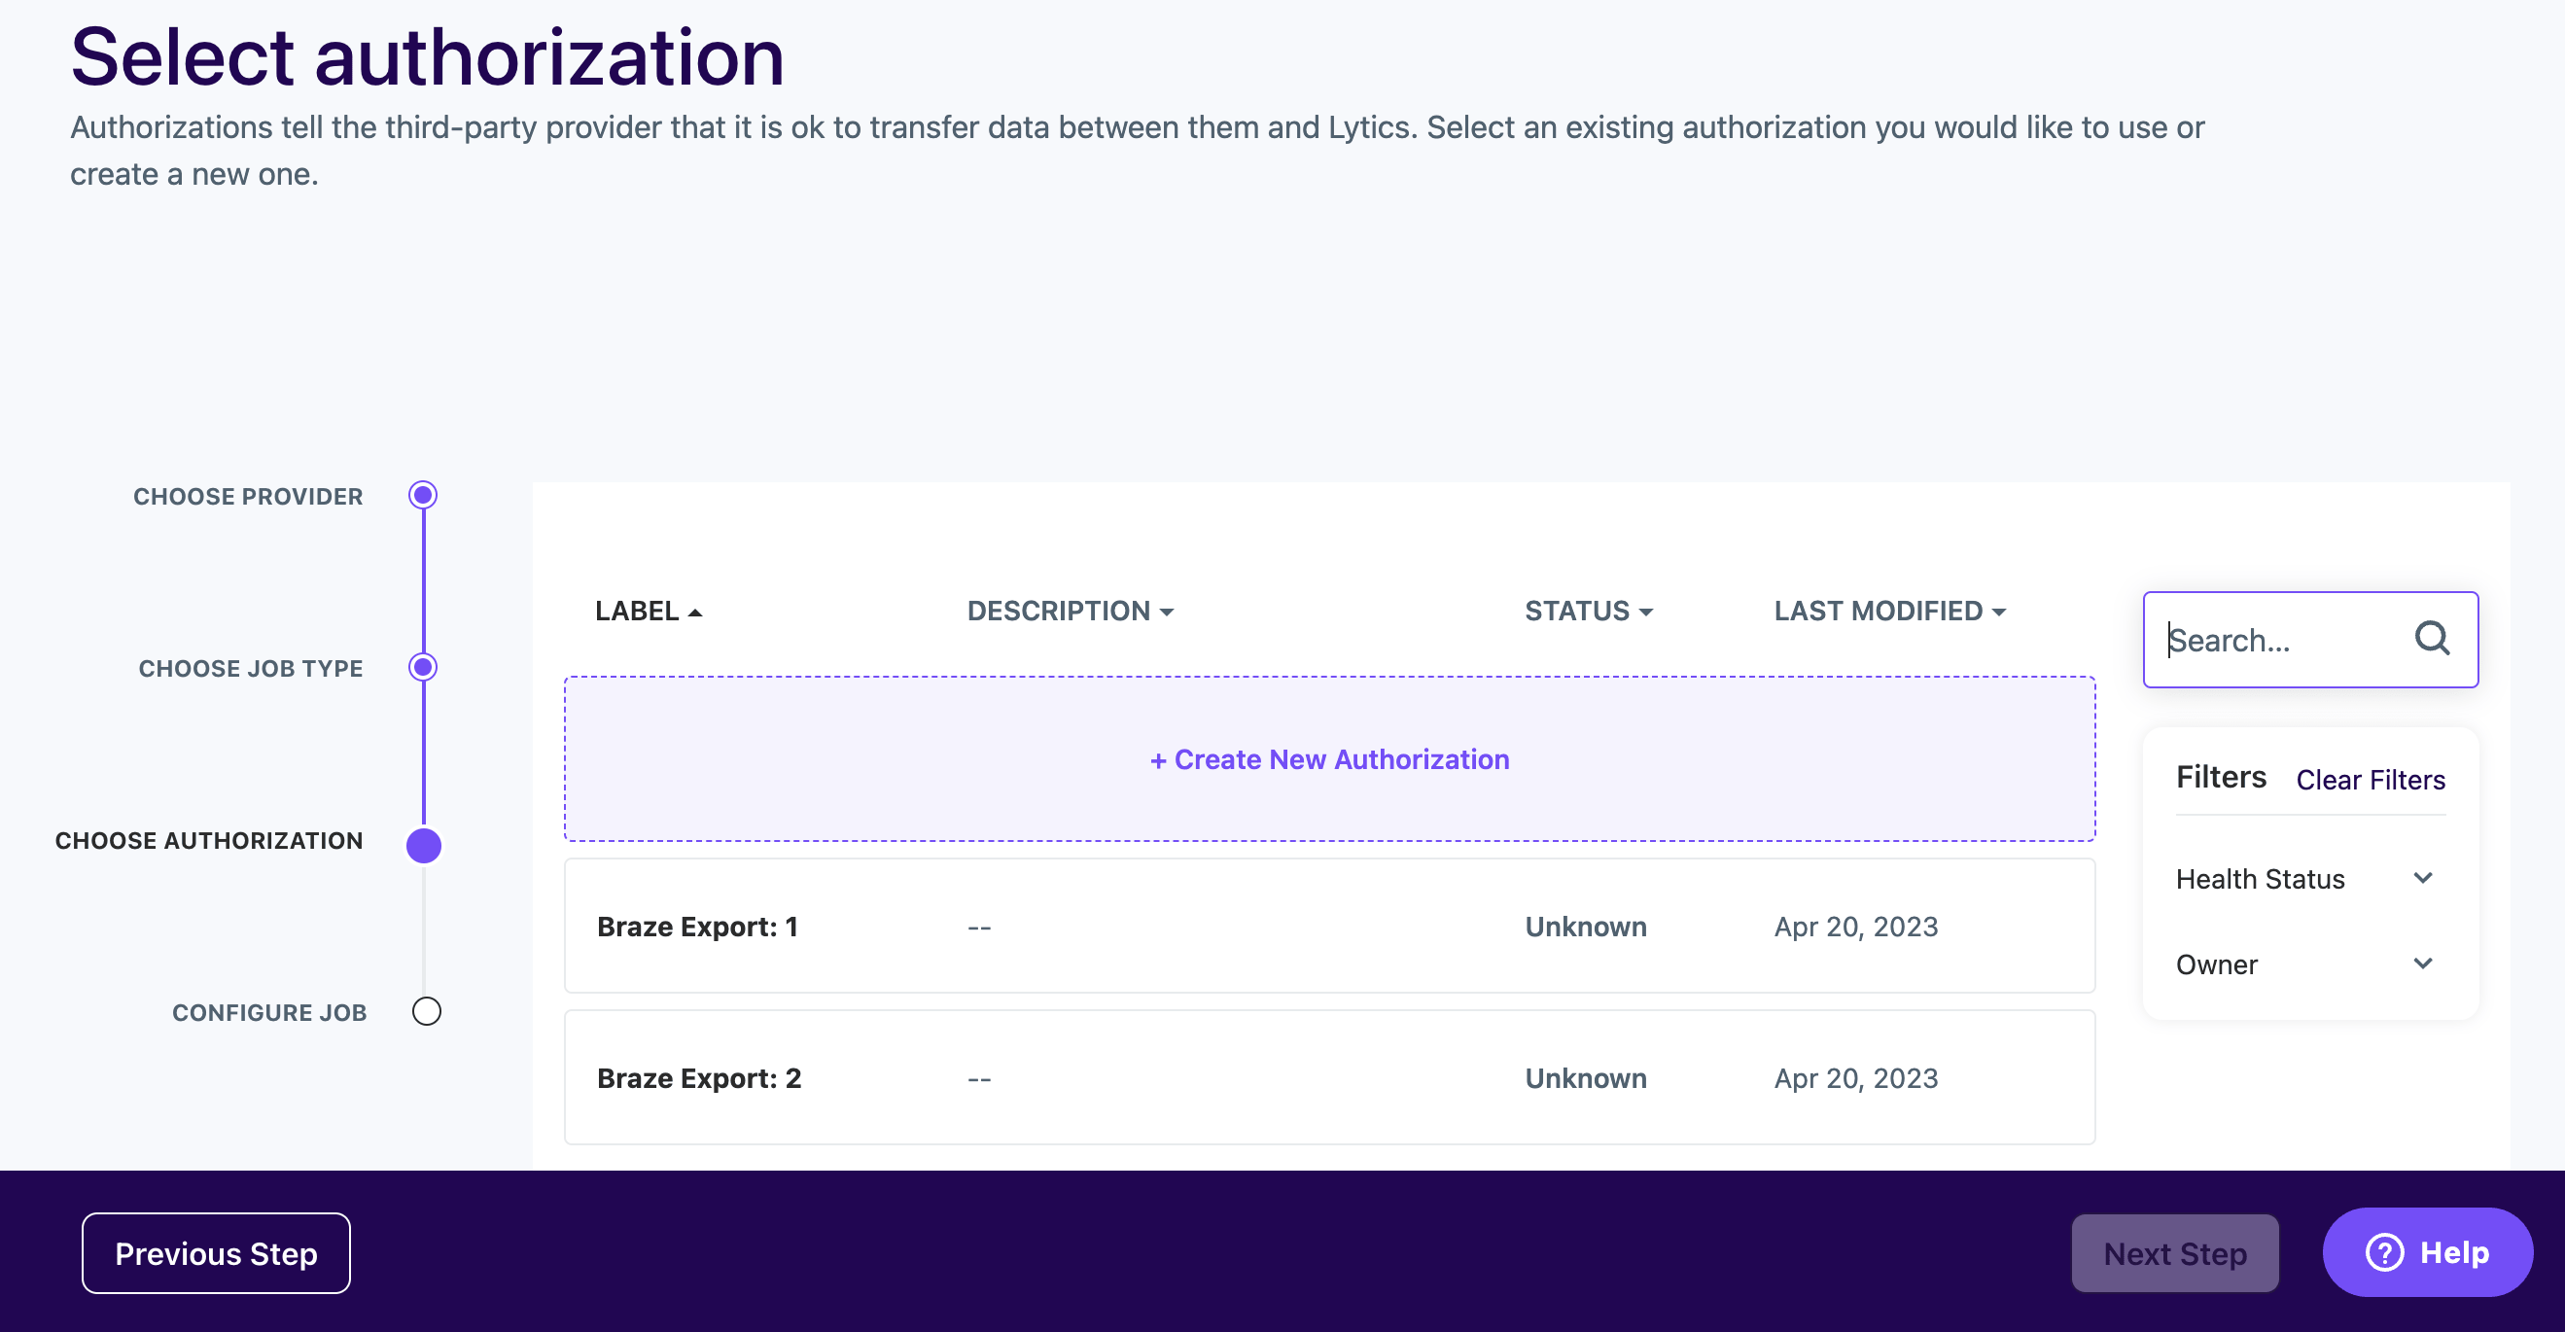Click Create New Authorization
2565x1332 pixels.
(x=1329, y=759)
